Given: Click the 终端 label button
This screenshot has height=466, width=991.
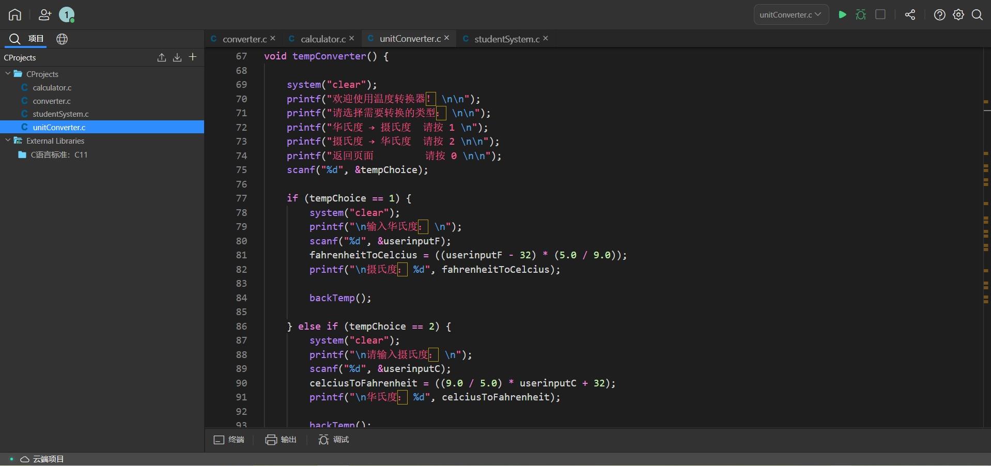Looking at the screenshot, I should click(x=236, y=440).
